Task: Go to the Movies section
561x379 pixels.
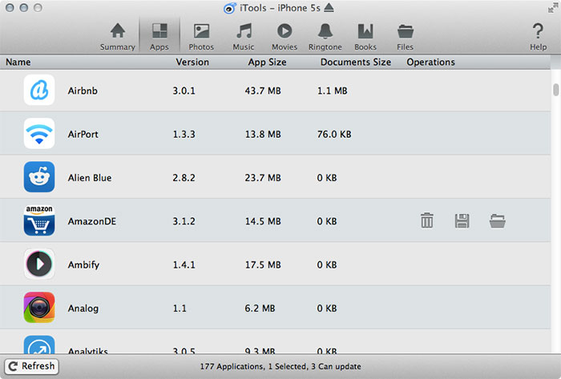Action: (285, 37)
